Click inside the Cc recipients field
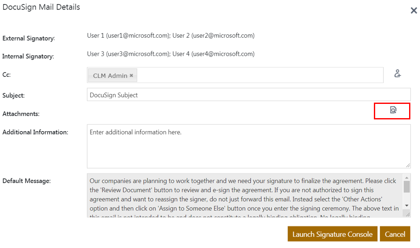420x248 pixels. [x=260, y=75]
